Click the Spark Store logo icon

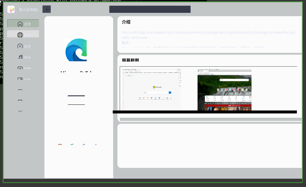11,9
